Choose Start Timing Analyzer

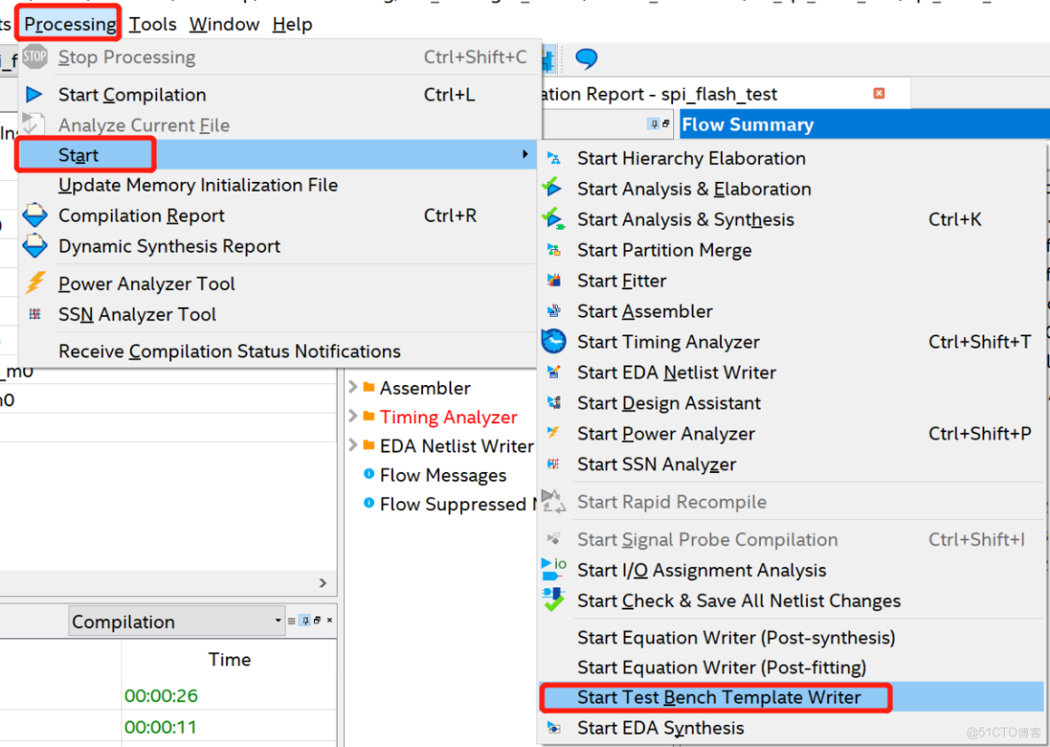click(792, 342)
